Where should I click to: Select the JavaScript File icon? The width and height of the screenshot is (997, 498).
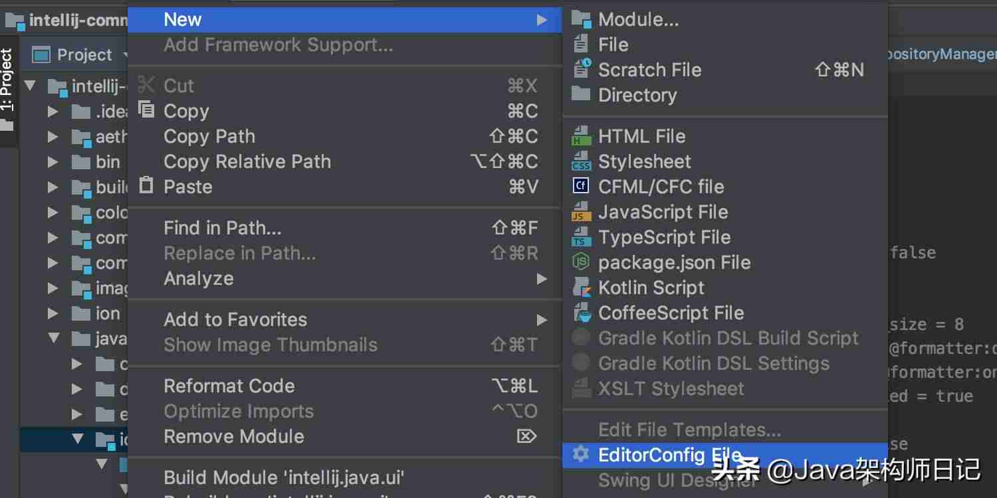[581, 212]
